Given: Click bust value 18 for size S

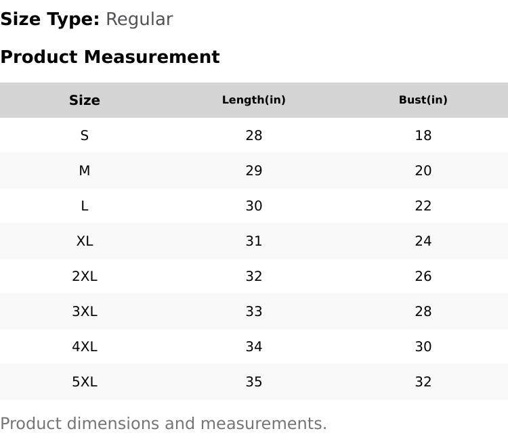Looking at the screenshot, I should point(423,135).
